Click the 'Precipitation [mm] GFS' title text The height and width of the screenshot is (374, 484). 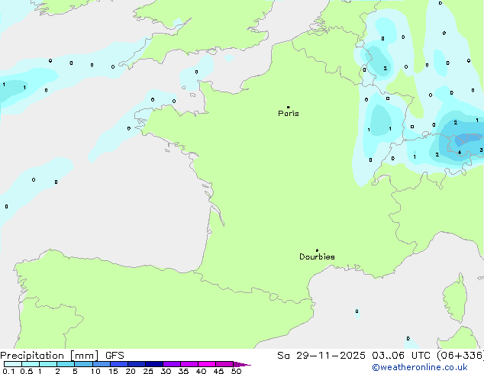point(62,356)
